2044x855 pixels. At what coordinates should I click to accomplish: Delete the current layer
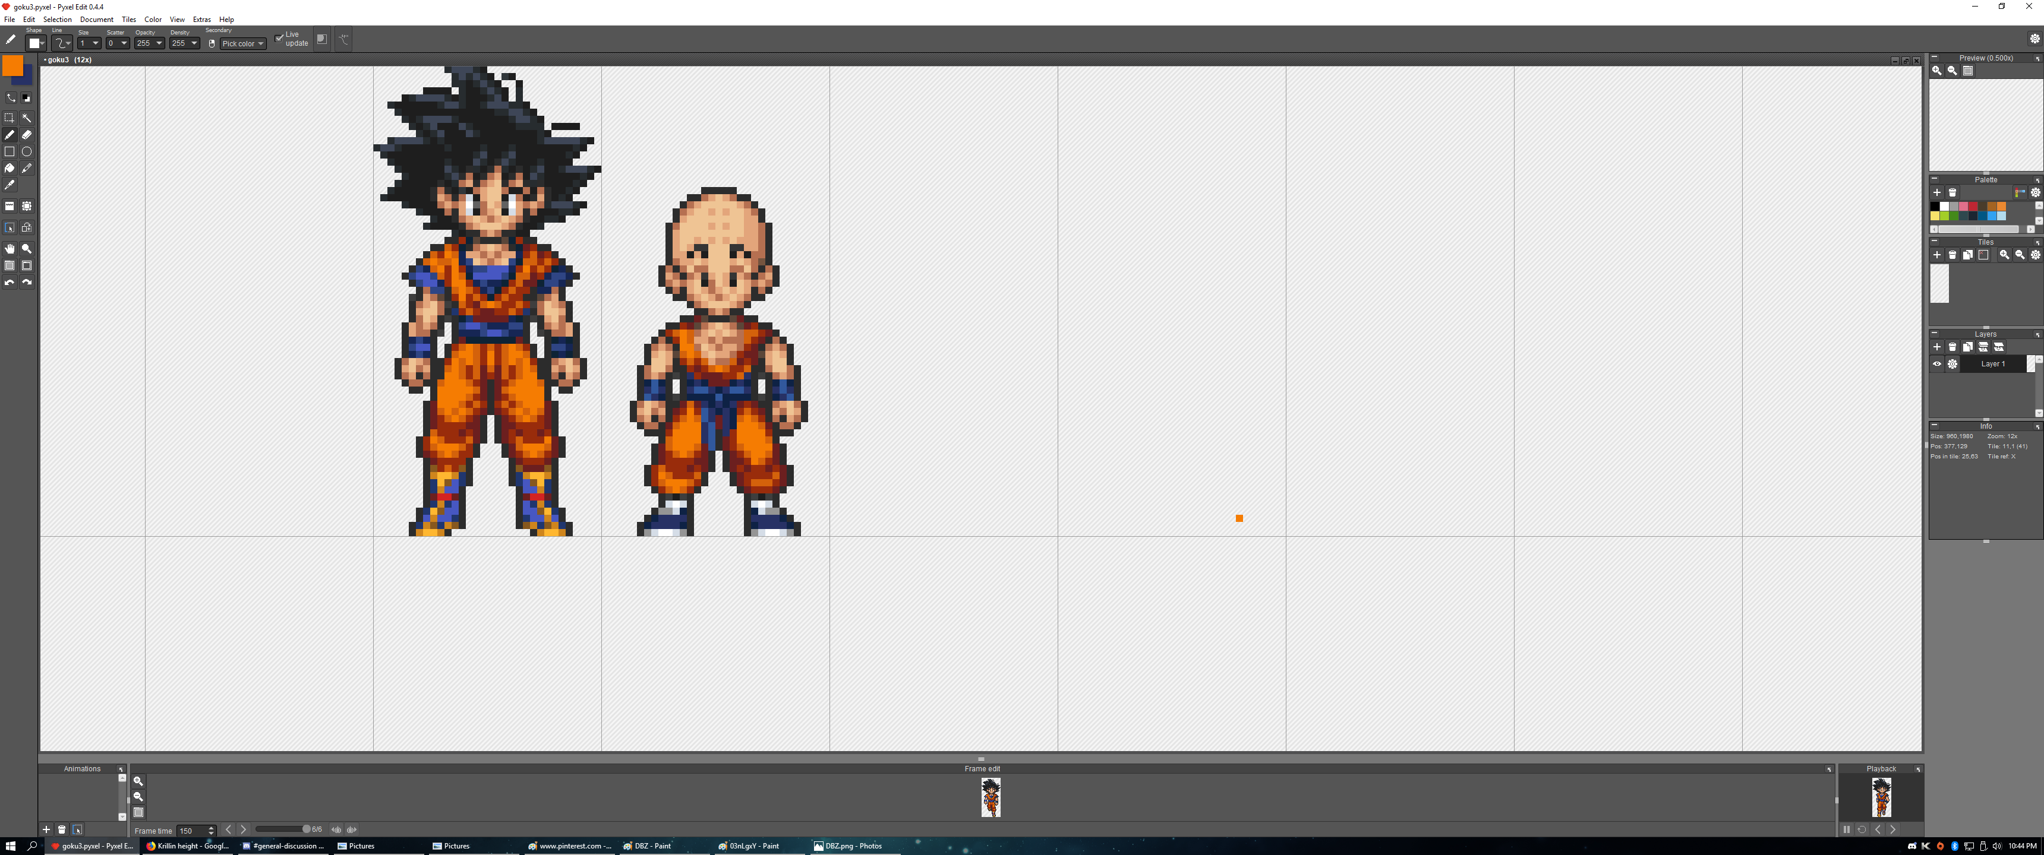1952,347
